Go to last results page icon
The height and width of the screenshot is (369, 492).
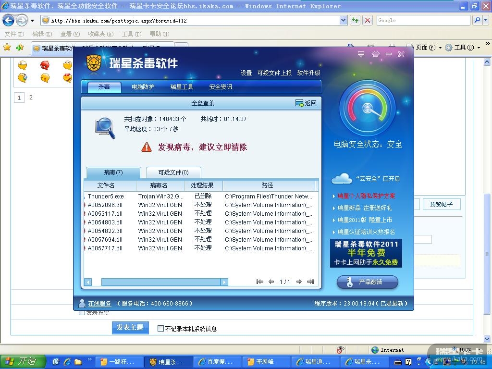coord(310,282)
